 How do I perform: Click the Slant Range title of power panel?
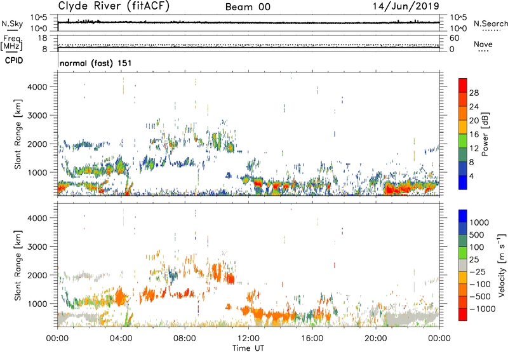(x=18, y=134)
